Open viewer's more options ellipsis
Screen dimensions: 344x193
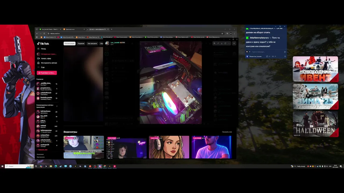pyautogui.click(x=229, y=43)
